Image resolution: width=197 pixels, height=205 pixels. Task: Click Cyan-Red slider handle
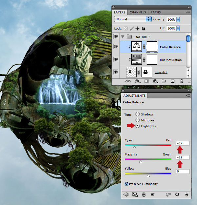pyautogui.click(x=134, y=148)
